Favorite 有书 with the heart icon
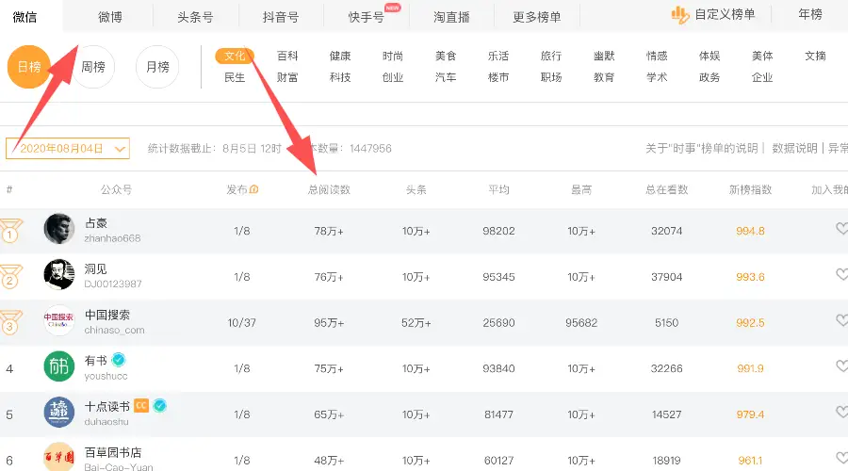This screenshot has height=471, width=848. (x=841, y=366)
